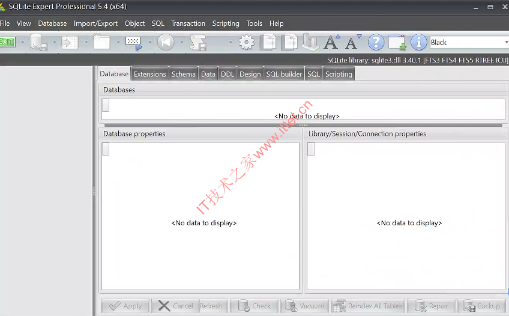Switch to the Scripting tab in tab strip
509x316 pixels.
tap(339, 74)
